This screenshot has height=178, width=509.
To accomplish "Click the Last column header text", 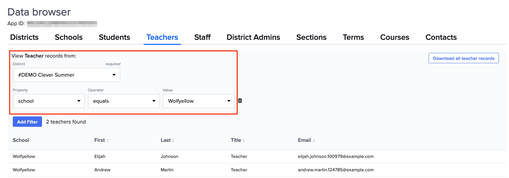I will click(x=166, y=140).
